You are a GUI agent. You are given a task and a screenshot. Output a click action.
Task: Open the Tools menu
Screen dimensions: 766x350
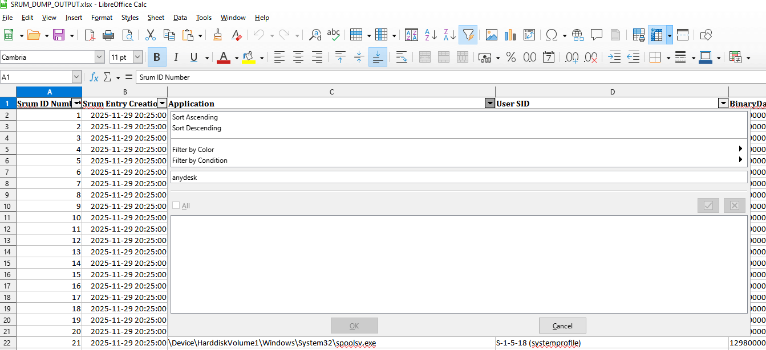coord(204,18)
